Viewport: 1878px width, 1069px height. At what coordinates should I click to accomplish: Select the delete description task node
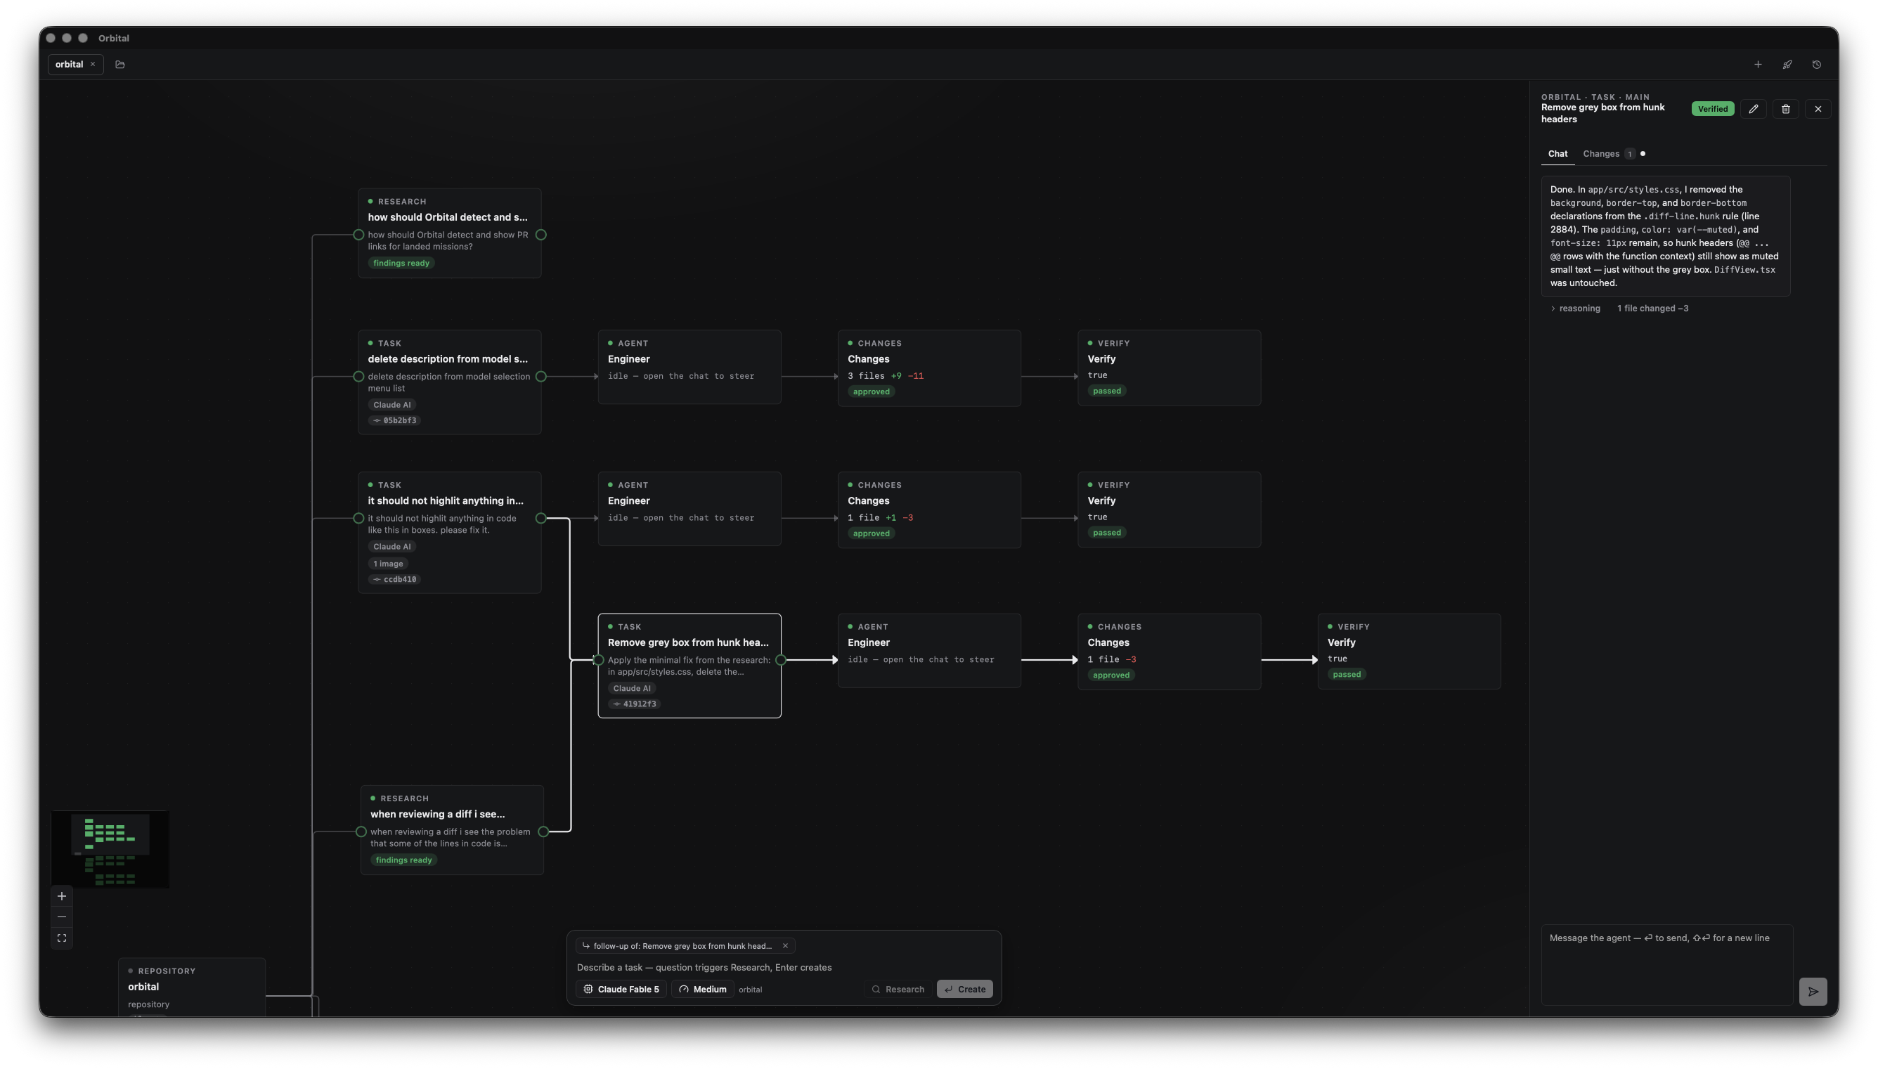click(x=449, y=382)
